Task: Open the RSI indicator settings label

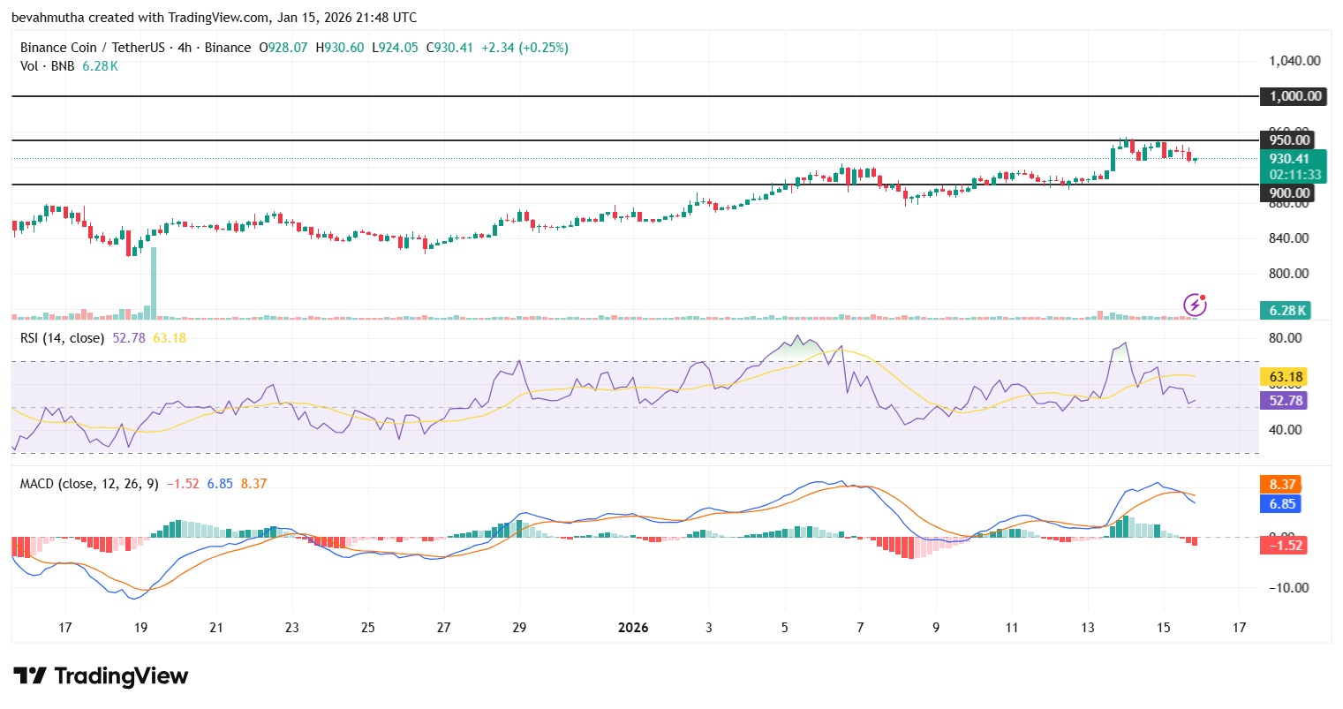Action: point(62,337)
